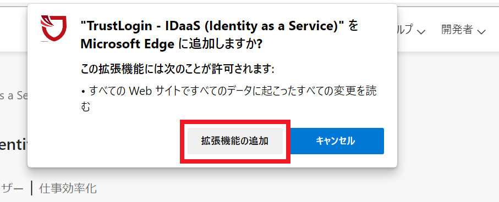Click the heading この拡張機能には次のことが許可されます
Viewport: 499px width, 202px height.
click(x=177, y=69)
